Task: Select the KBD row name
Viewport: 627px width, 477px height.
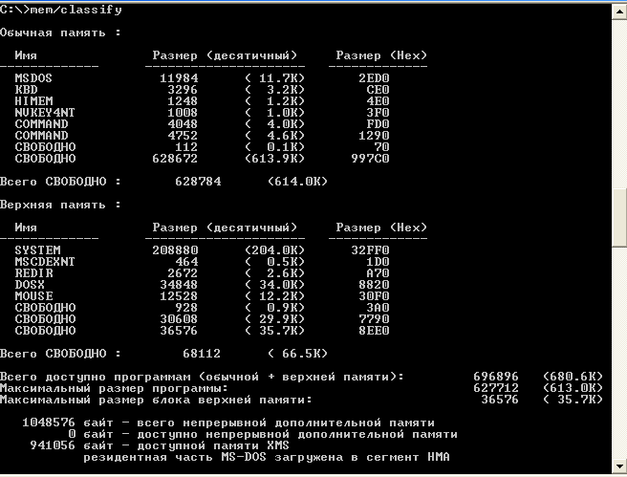Action: [26, 90]
